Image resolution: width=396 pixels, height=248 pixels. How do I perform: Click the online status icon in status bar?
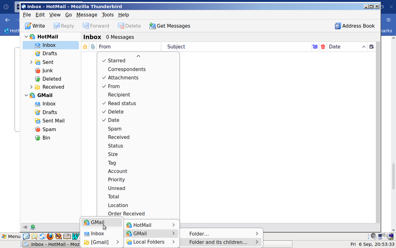point(33,227)
